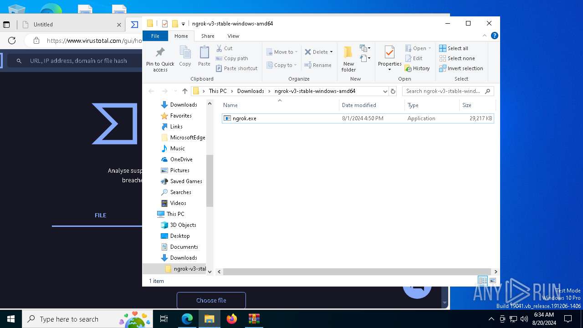This screenshot has width=583, height=328.
Task: Open the notification center icon
Action: pos(568,319)
